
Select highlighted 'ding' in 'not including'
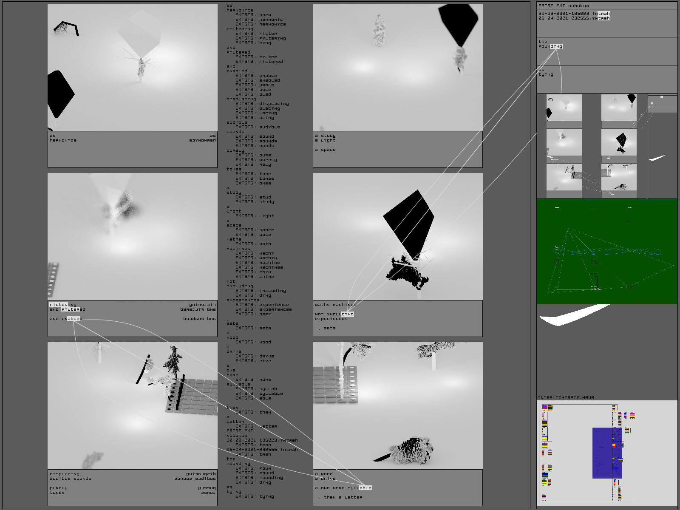coord(346,314)
